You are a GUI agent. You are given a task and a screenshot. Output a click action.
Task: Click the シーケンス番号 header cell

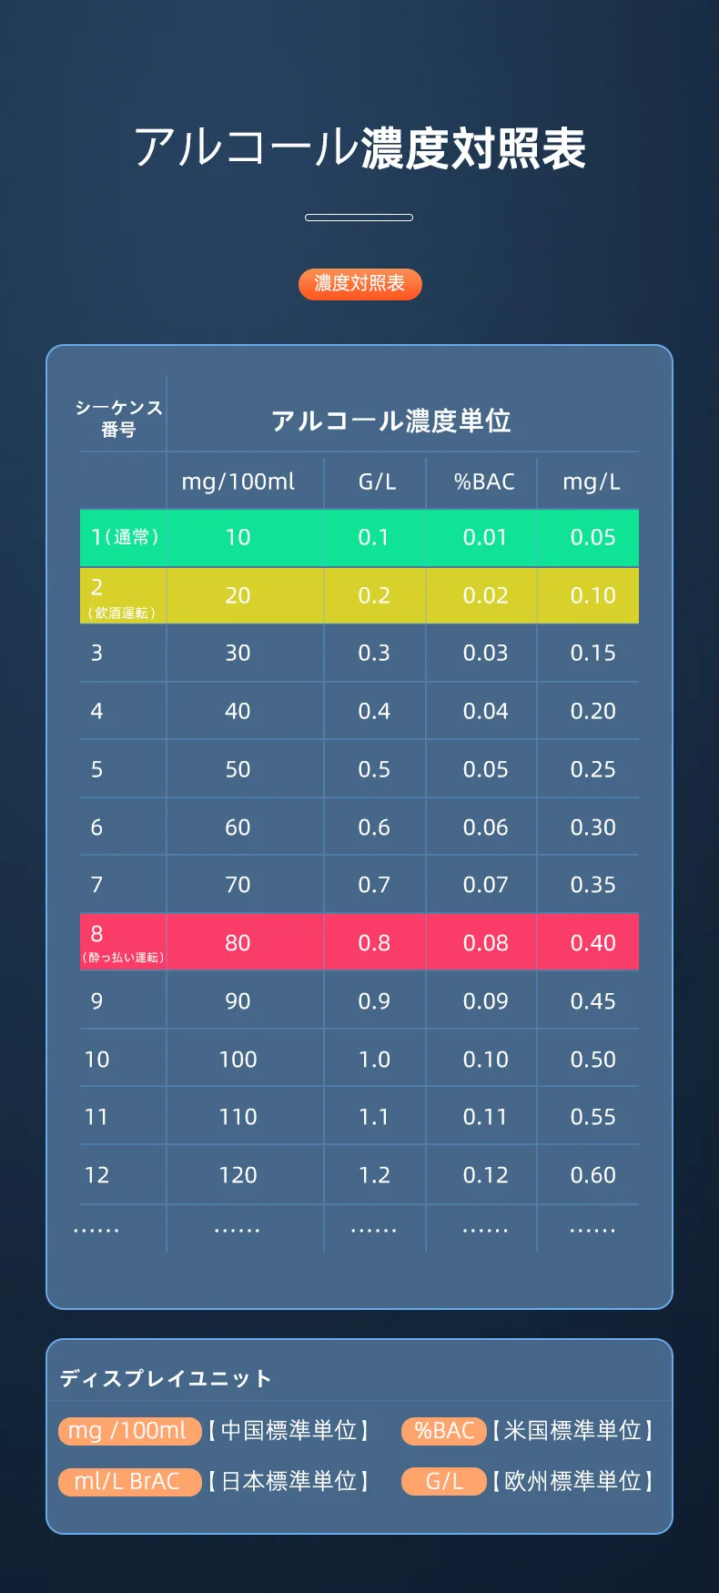click(119, 419)
